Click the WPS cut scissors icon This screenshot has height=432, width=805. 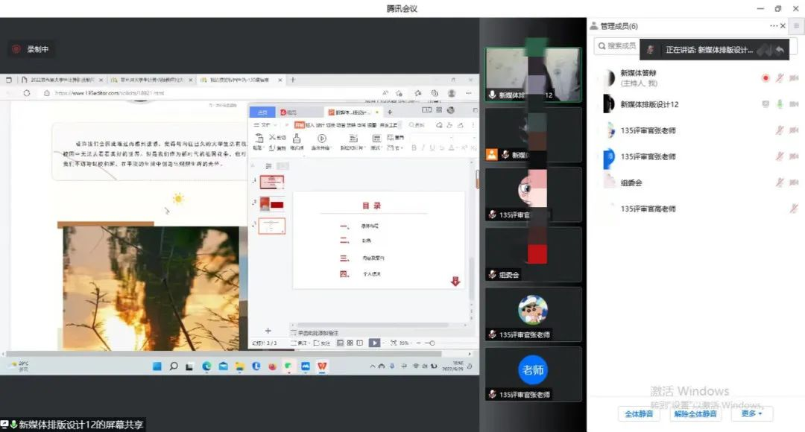[273, 137]
